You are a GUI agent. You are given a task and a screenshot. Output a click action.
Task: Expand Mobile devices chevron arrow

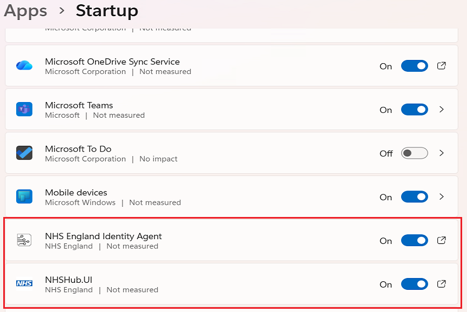[x=442, y=197]
